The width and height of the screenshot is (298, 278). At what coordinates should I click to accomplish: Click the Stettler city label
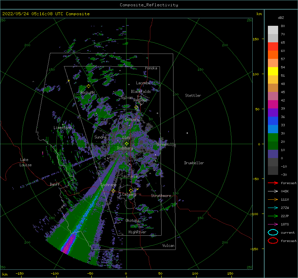193,96
